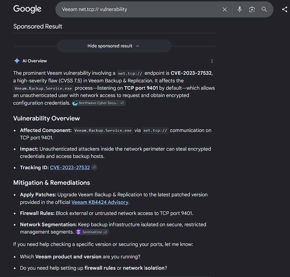Viewport: 290px width, 277px height.
Task: Open Google Lens image search
Action: coord(252,9)
